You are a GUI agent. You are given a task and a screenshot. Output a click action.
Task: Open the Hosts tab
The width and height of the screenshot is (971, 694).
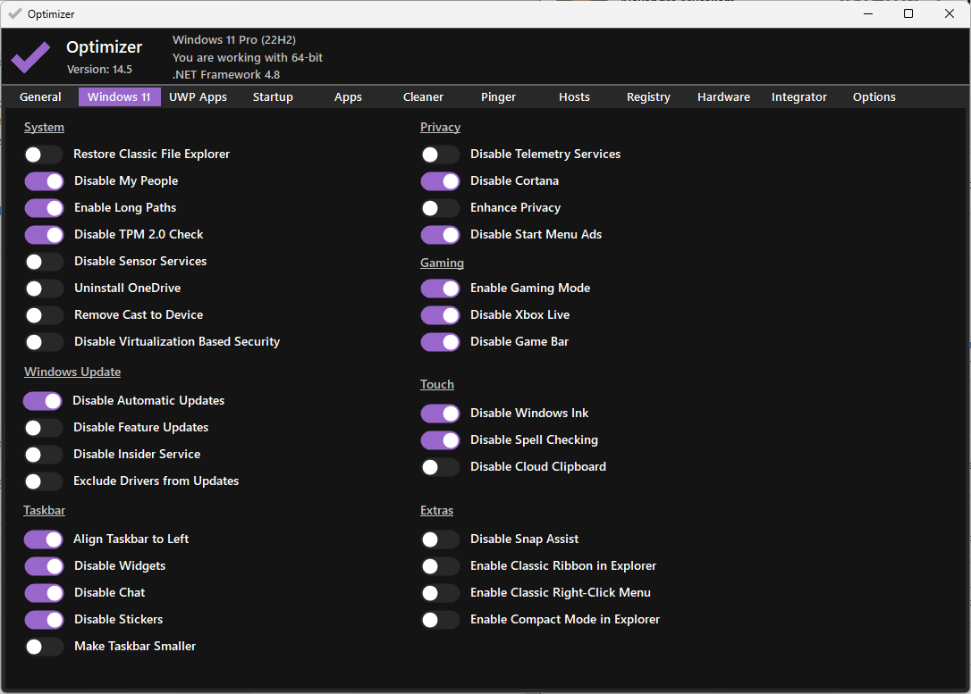(x=574, y=97)
